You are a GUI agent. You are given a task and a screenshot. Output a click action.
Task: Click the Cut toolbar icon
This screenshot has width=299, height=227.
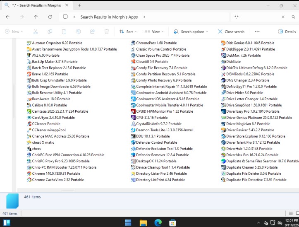[x=36, y=31]
